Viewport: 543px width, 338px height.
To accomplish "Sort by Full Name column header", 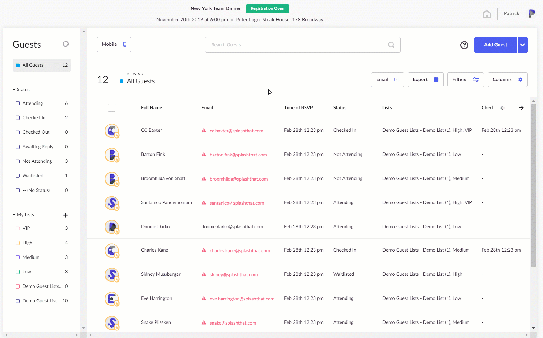I will pyautogui.click(x=151, y=108).
